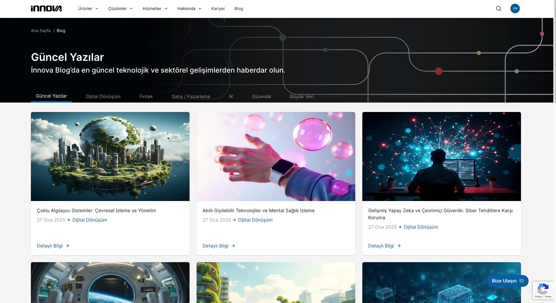Click Dijital Dönüşüm tag on Gelişmiş Yapay Zeka card

tap(421, 227)
